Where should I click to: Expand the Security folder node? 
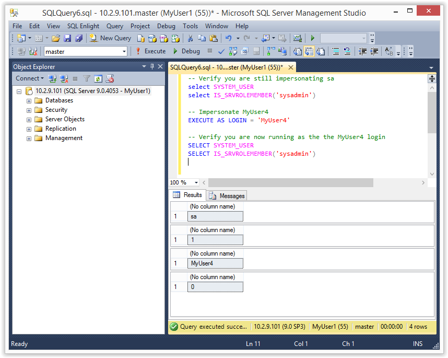click(x=29, y=110)
